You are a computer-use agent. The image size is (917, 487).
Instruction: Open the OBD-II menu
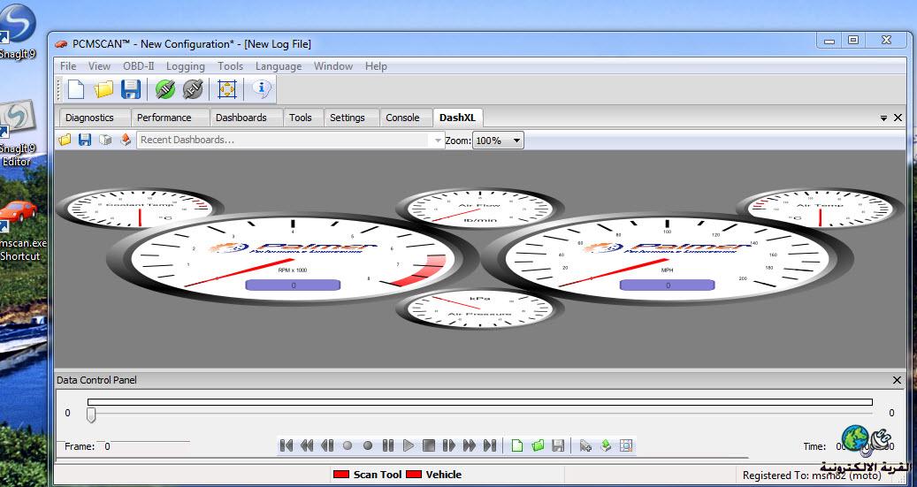coord(139,66)
